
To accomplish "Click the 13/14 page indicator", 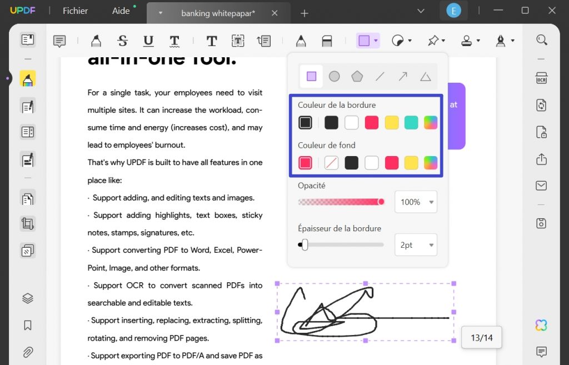I will [482, 338].
